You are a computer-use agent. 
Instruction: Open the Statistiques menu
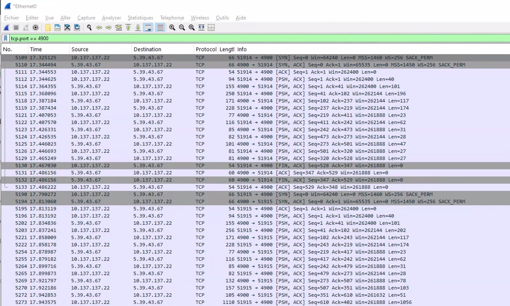tap(140, 18)
